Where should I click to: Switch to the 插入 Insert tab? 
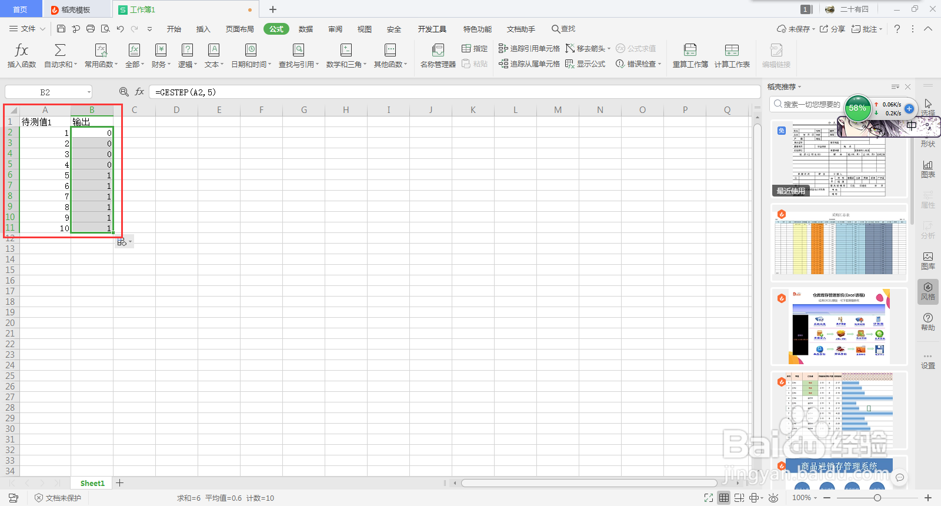203,29
